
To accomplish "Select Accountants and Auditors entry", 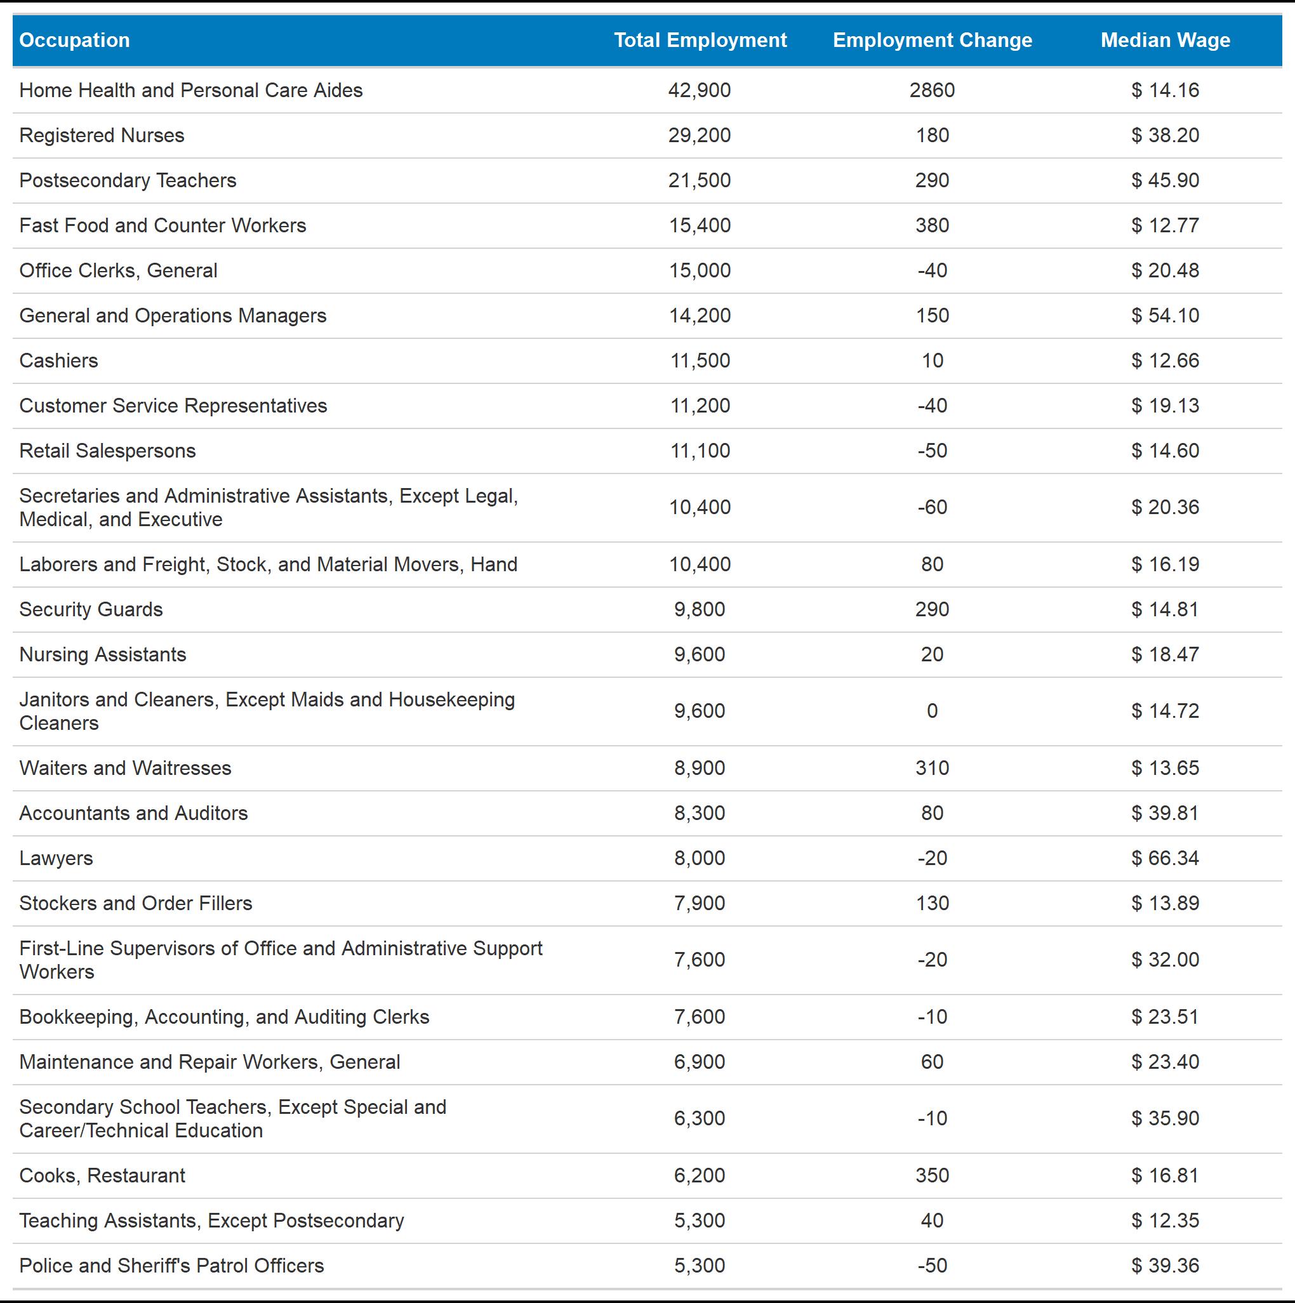I will (x=133, y=814).
